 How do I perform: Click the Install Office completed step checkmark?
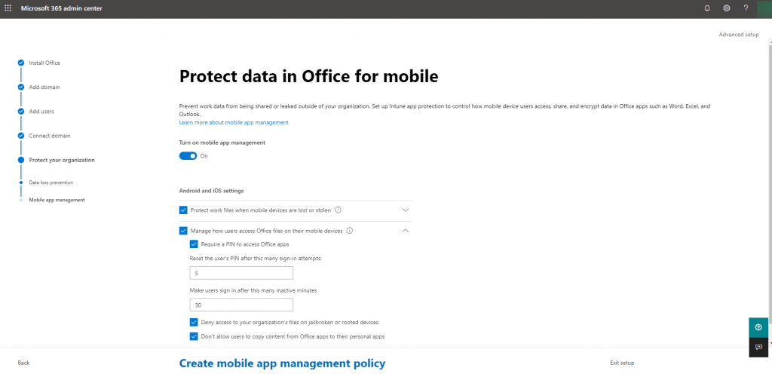pos(20,63)
